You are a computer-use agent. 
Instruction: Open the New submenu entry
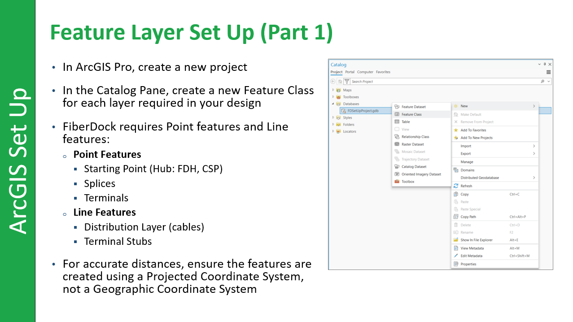click(x=495, y=106)
